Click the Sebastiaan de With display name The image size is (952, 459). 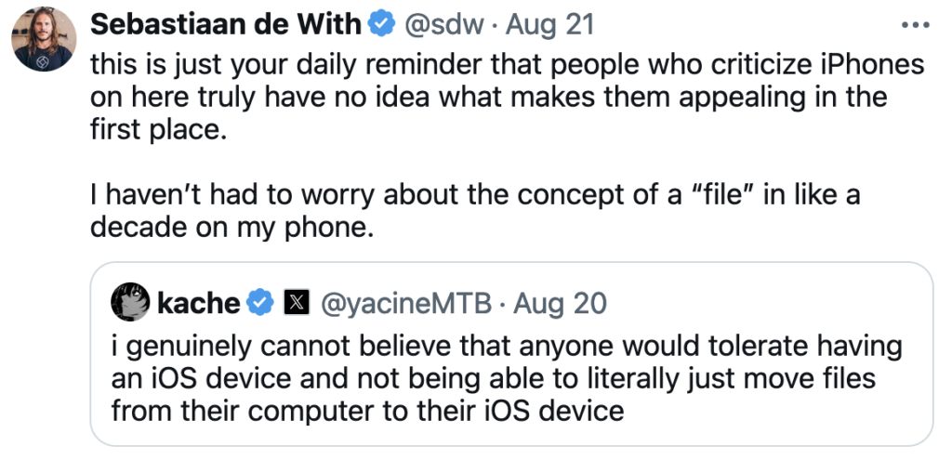click(x=222, y=25)
